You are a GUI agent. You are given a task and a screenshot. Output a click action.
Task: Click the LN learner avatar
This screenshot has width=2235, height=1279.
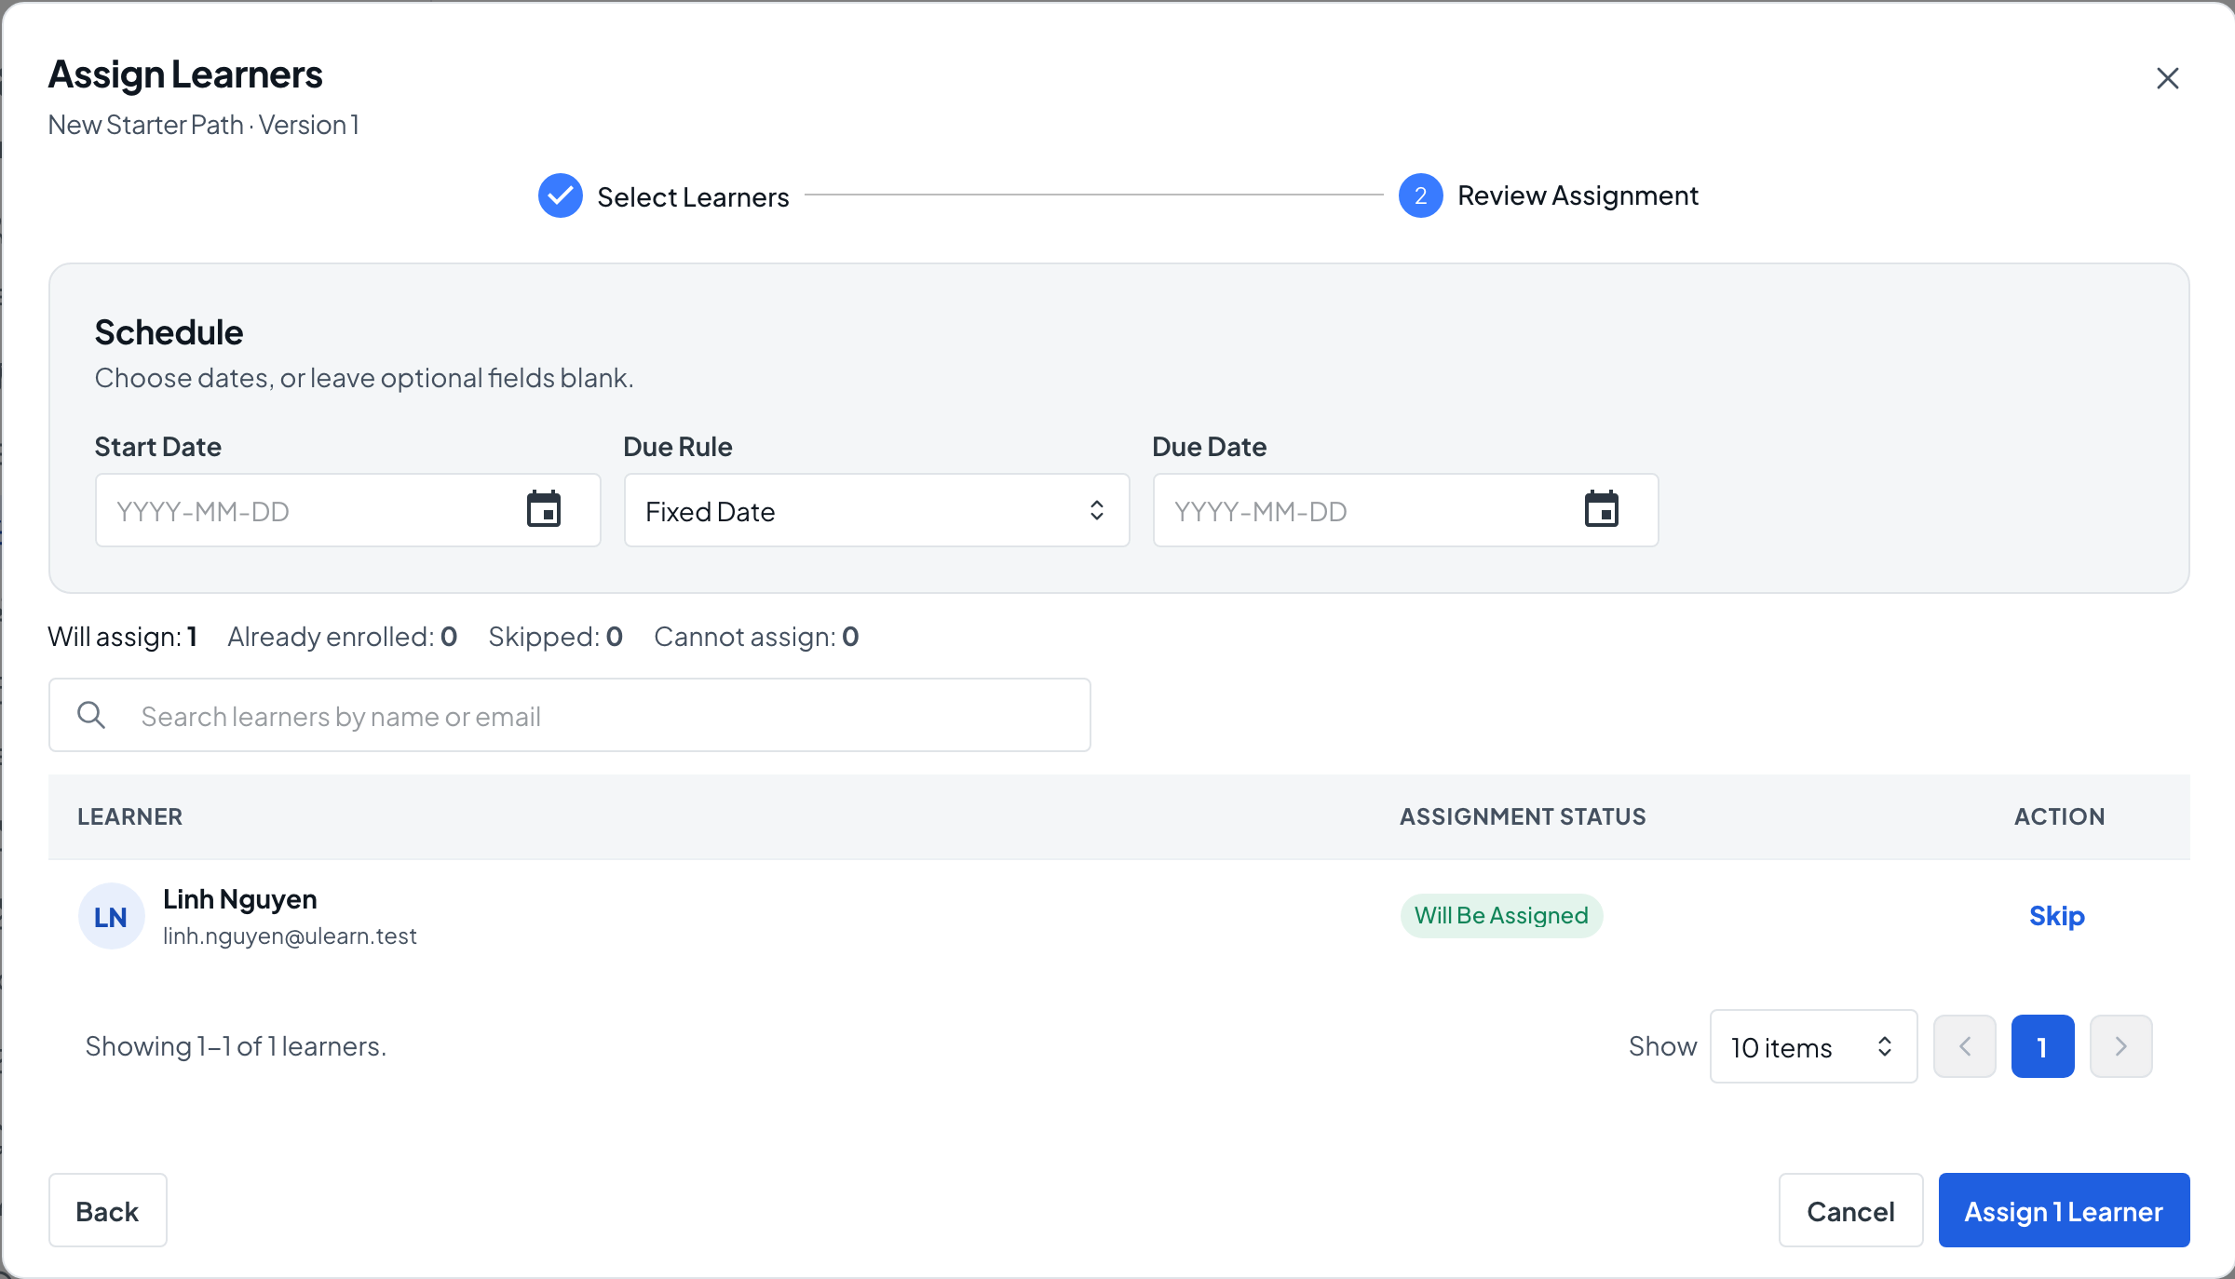111,917
